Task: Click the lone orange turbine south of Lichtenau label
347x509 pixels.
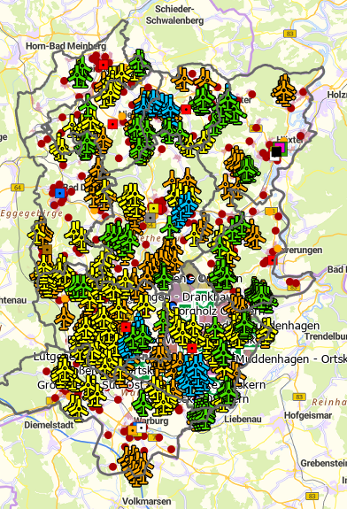Action: tap(65, 317)
